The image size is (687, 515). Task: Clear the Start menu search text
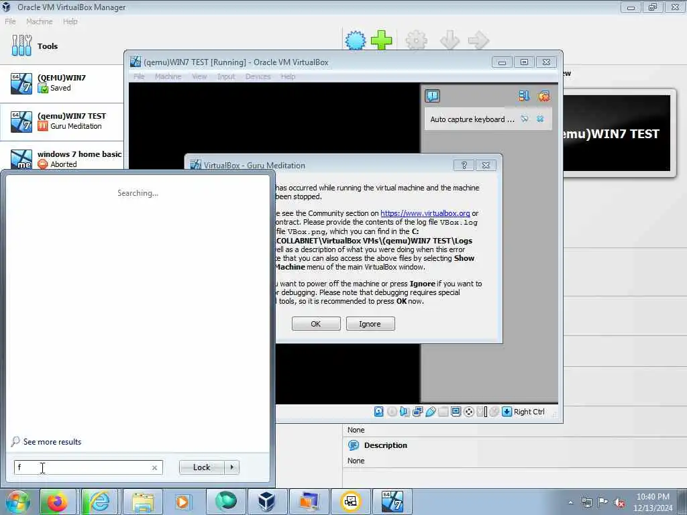(154, 467)
